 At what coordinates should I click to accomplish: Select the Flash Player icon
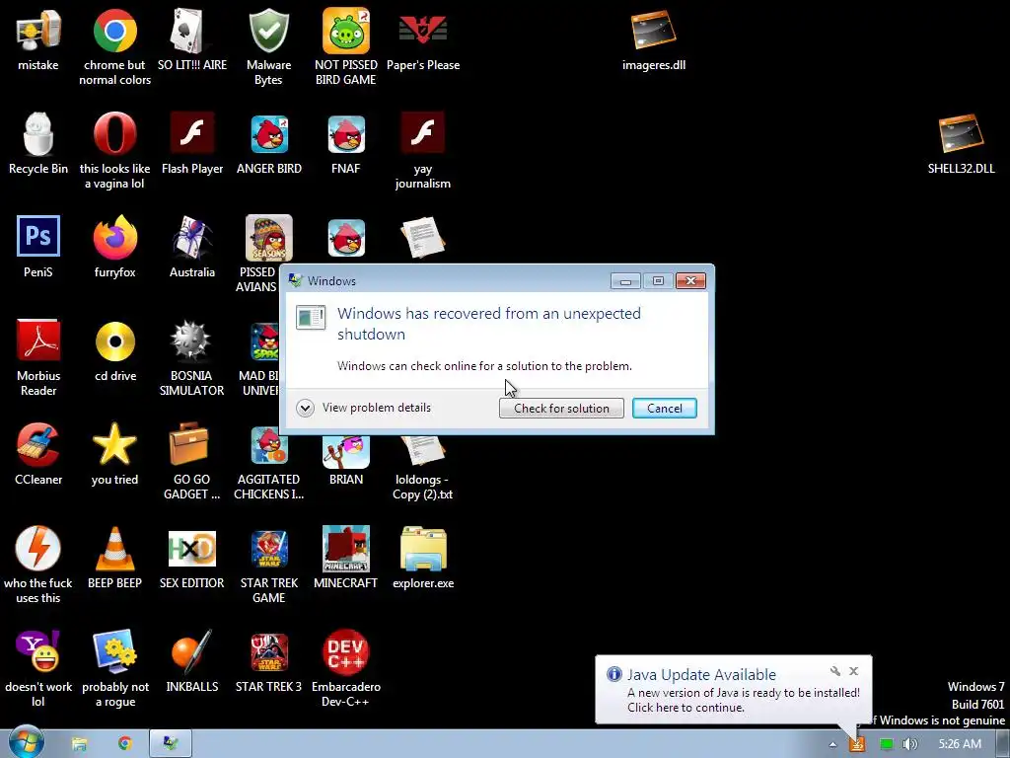click(192, 133)
